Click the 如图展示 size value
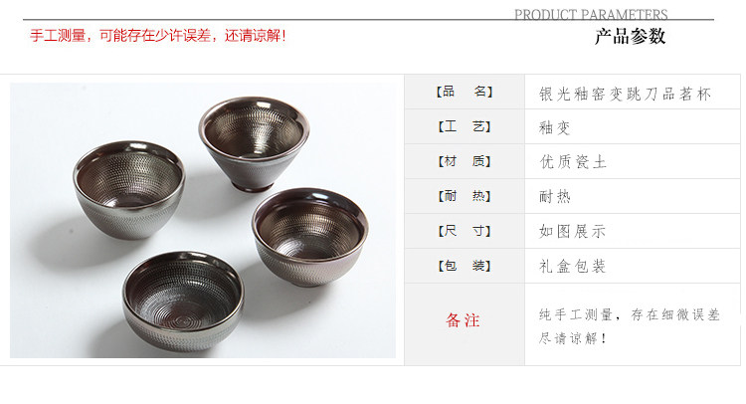 (572, 231)
